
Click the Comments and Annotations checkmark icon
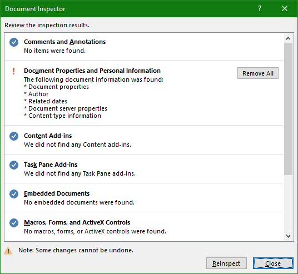(x=14, y=42)
